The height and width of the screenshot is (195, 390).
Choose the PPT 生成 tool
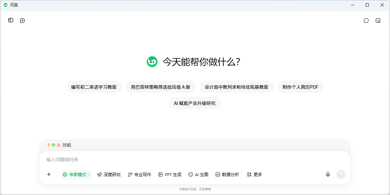click(x=170, y=175)
